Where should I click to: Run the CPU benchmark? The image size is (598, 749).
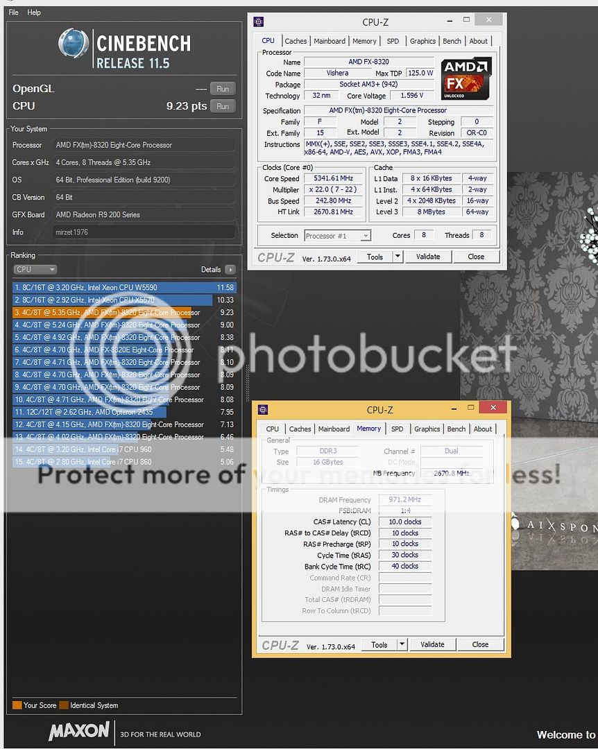[223, 106]
